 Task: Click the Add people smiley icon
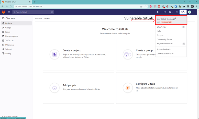coord(54,88)
